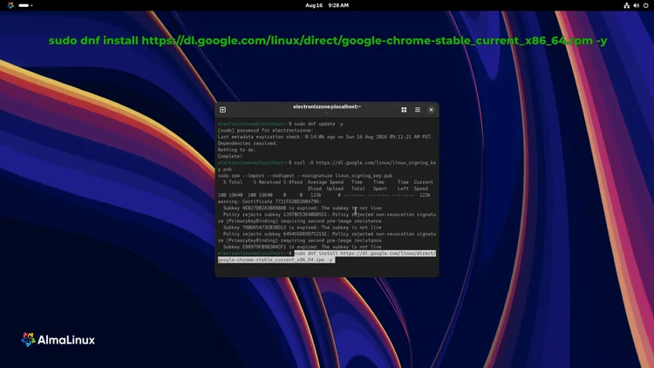Click the highlighted 'sudo dnf install' command

tap(327, 256)
